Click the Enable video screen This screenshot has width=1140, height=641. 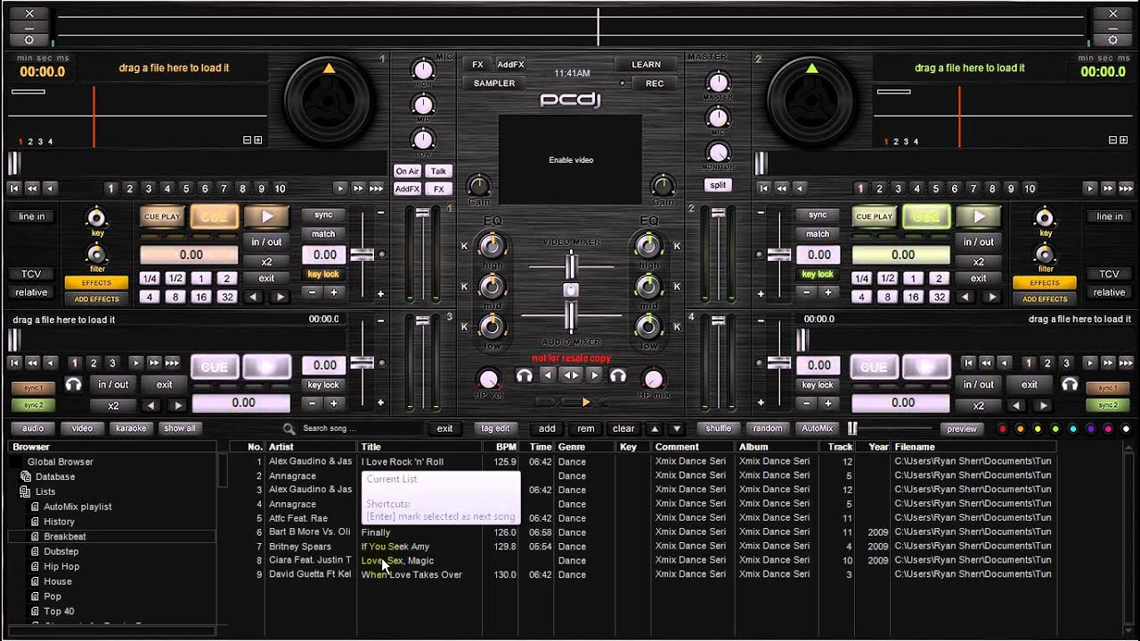[570, 159]
